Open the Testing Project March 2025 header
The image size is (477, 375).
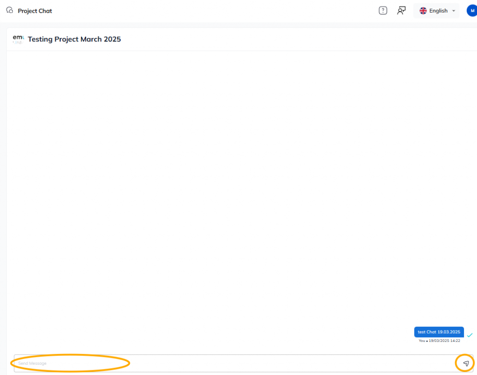coord(74,39)
